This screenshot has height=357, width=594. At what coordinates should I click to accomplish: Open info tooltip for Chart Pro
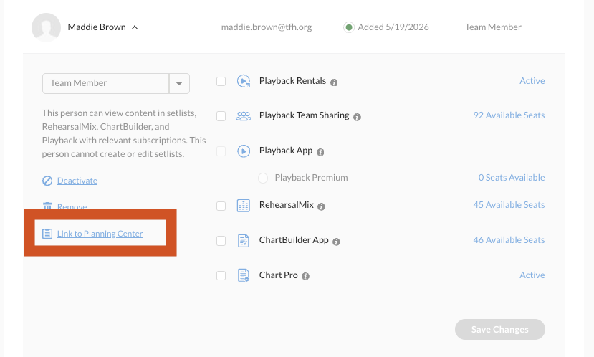[305, 276]
